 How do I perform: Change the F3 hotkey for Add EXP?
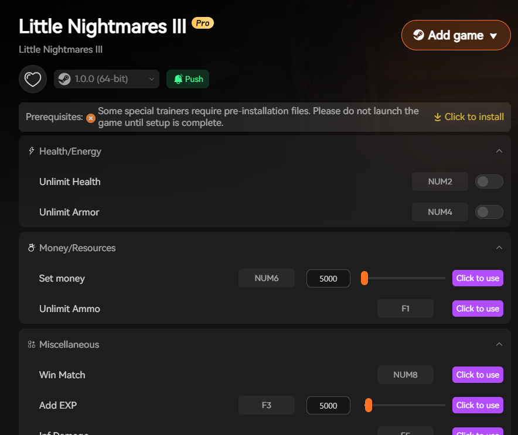[x=267, y=405]
